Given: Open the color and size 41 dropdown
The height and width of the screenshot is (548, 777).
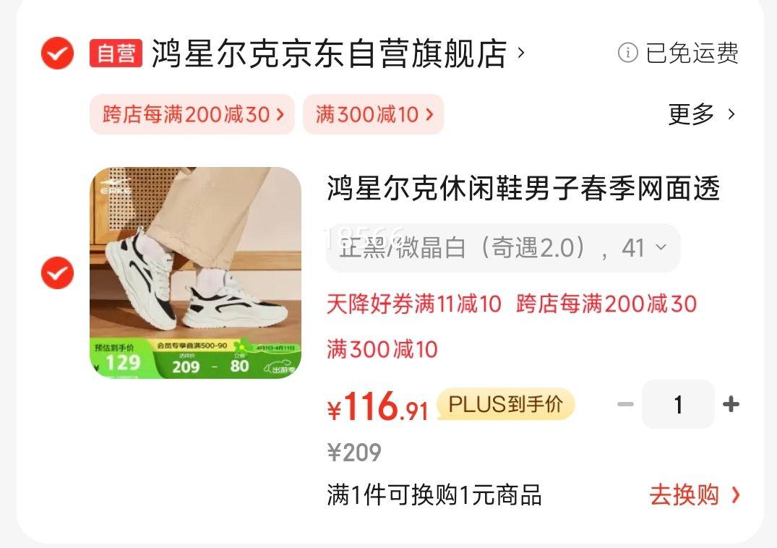Looking at the screenshot, I should tap(503, 248).
